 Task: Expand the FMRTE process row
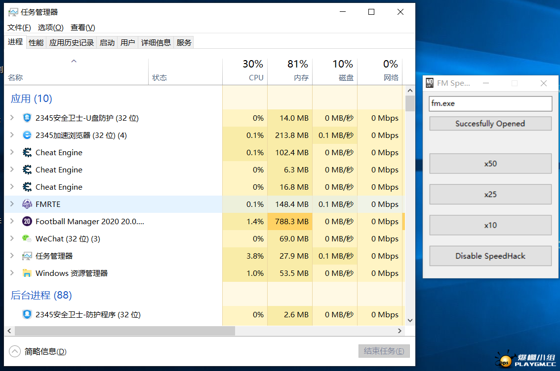[x=12, y=204]
